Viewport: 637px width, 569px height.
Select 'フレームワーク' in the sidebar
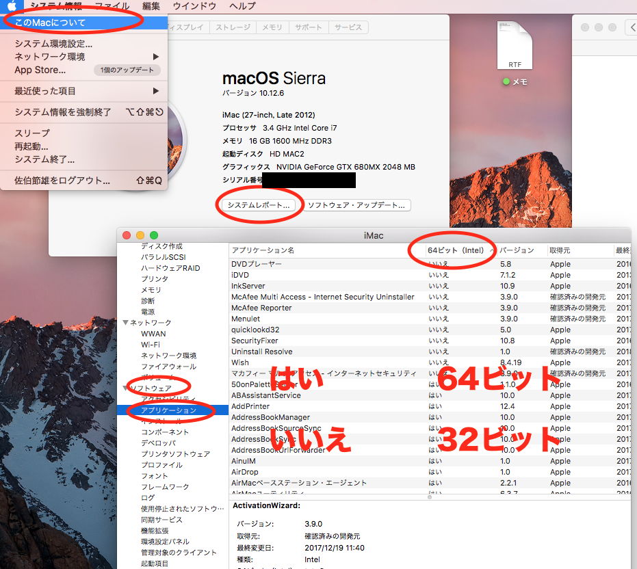[x=165, y=487]
